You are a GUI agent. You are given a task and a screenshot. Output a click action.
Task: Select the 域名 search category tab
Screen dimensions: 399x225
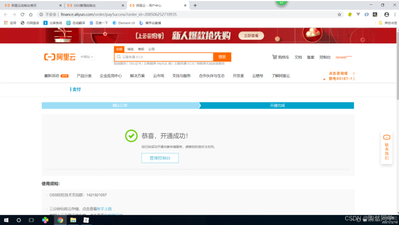(130, 49)
